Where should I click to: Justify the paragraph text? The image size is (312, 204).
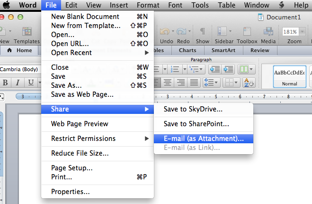(194, 83)
